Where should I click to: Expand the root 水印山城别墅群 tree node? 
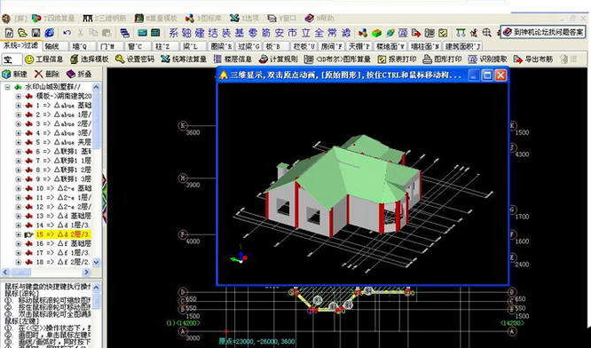point(7,87)
